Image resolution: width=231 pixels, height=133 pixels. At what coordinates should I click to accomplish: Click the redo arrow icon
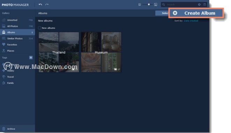click(47, 5)
